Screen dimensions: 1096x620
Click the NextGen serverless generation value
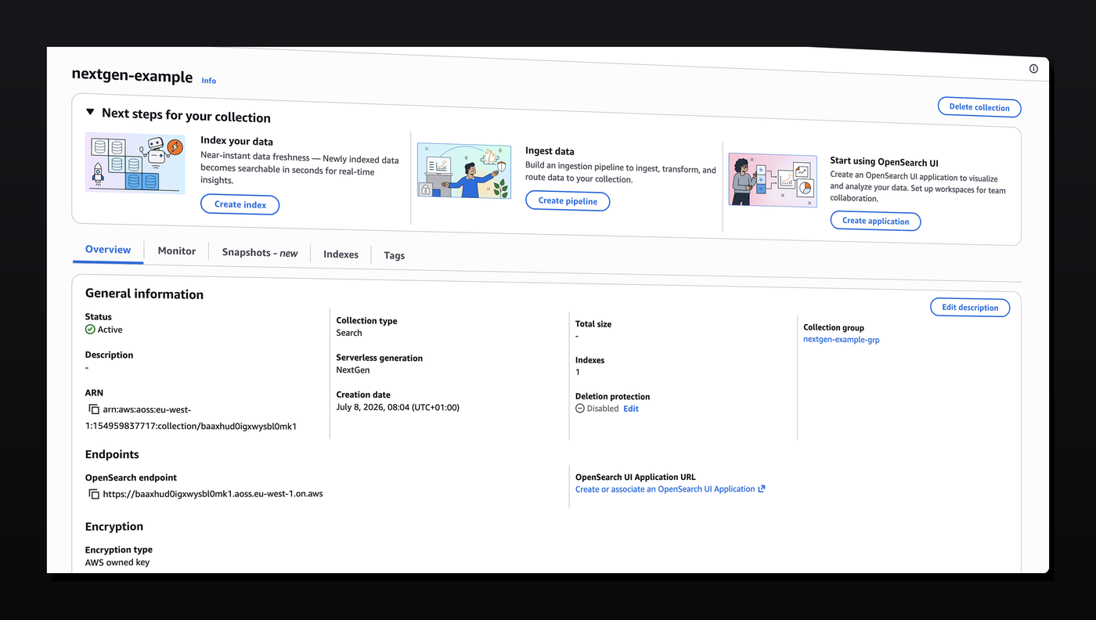tap(353, 369)
